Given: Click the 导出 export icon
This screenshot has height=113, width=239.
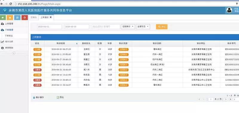Looking at the screenshot, I should [58, 97].
